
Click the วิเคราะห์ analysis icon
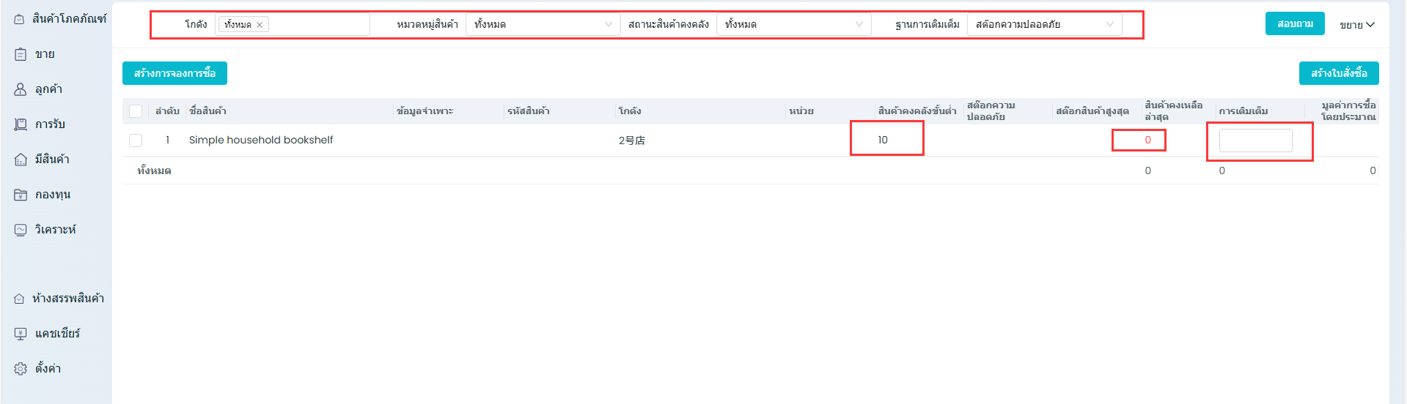pyautogui.click(x=21, y=230)
